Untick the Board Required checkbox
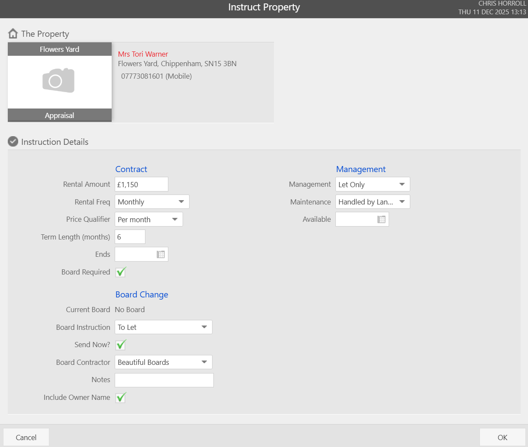The width and height of the screenshot is (528, 447). point(121,272)
